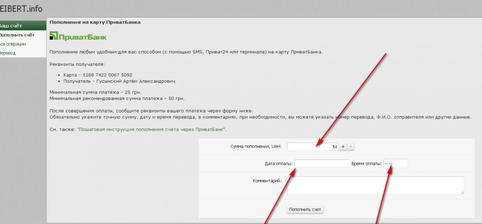The height and width of the screenshot is (224, 482).
Task: Click the PrivatBank logo
Action: click(78, 37)
